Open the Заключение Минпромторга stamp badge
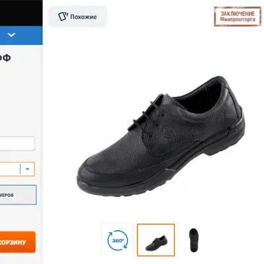The image size is (264, 264). 238,16
